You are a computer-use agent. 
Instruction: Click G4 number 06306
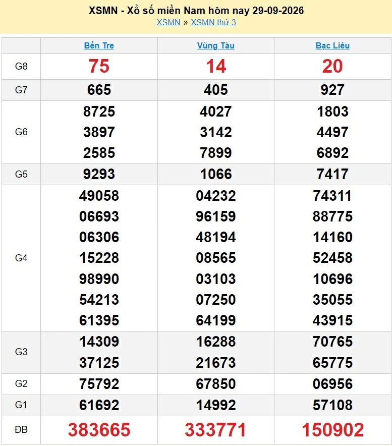coord(99,238)
